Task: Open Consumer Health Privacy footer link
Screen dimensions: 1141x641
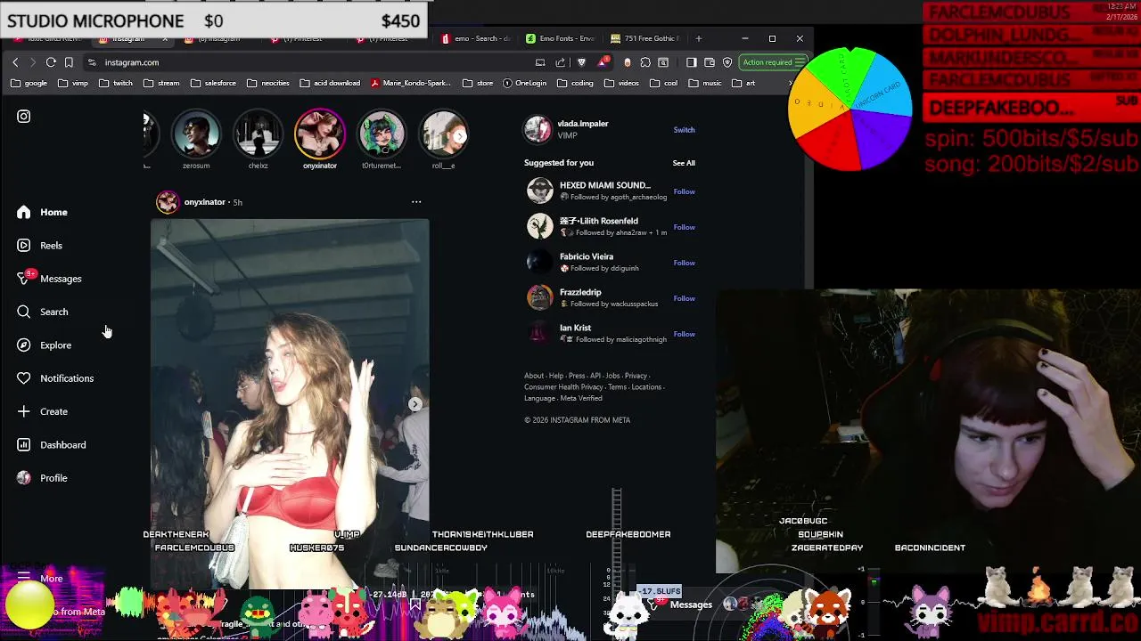Action: pyautogui.click(x=563, y=387)
